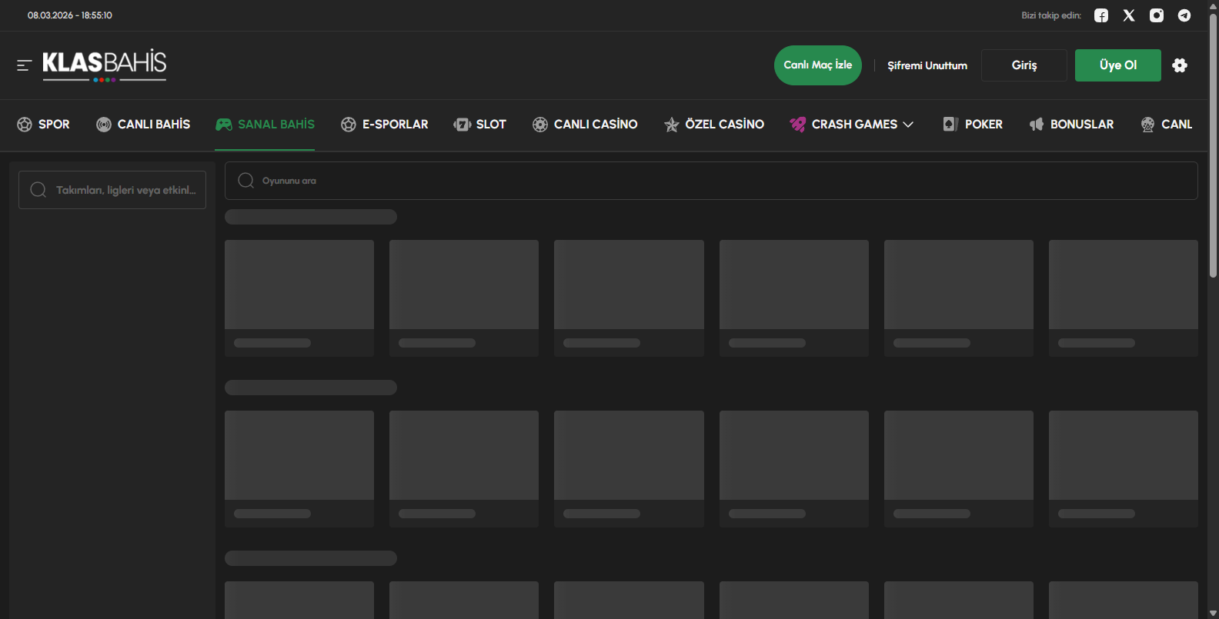Click the soccer ball icon beside Spor
This screenshot has width=1219, height=619.
click(25, 125)
